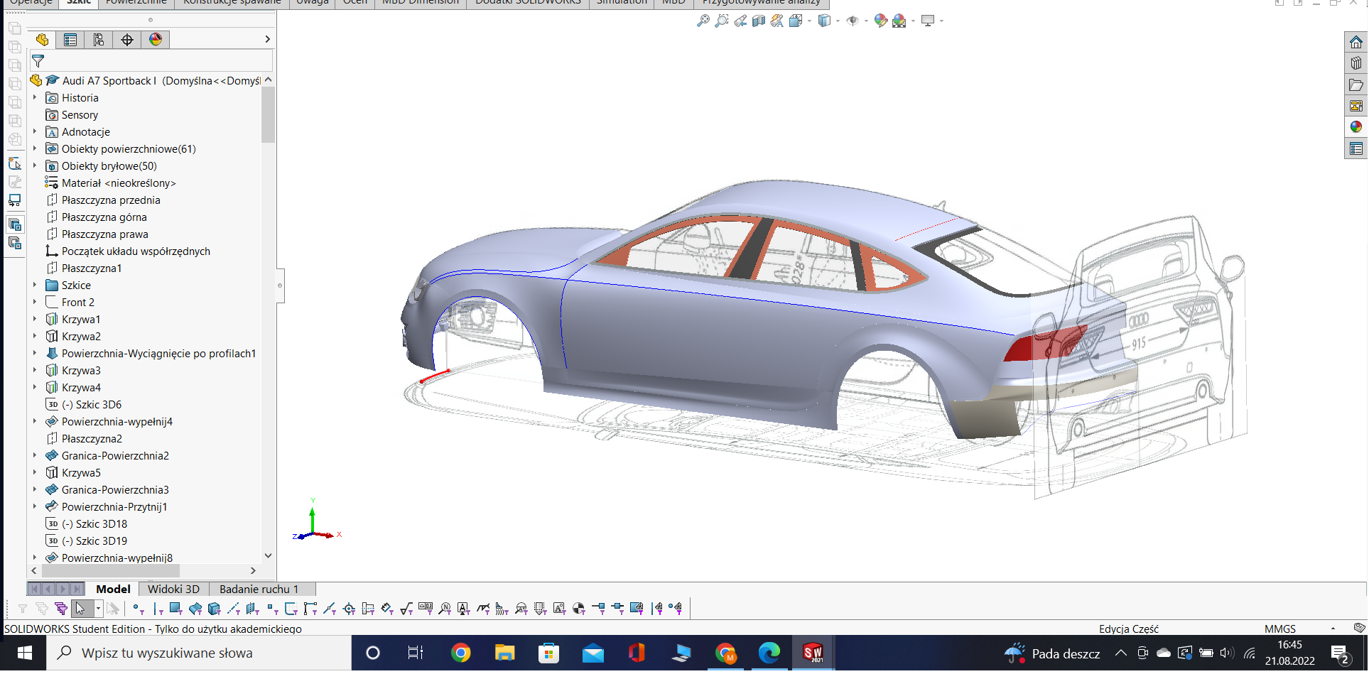This screenshot has height=674, width=1369.
Task: Click the Previous View icon
Action: tap(740, 21)
